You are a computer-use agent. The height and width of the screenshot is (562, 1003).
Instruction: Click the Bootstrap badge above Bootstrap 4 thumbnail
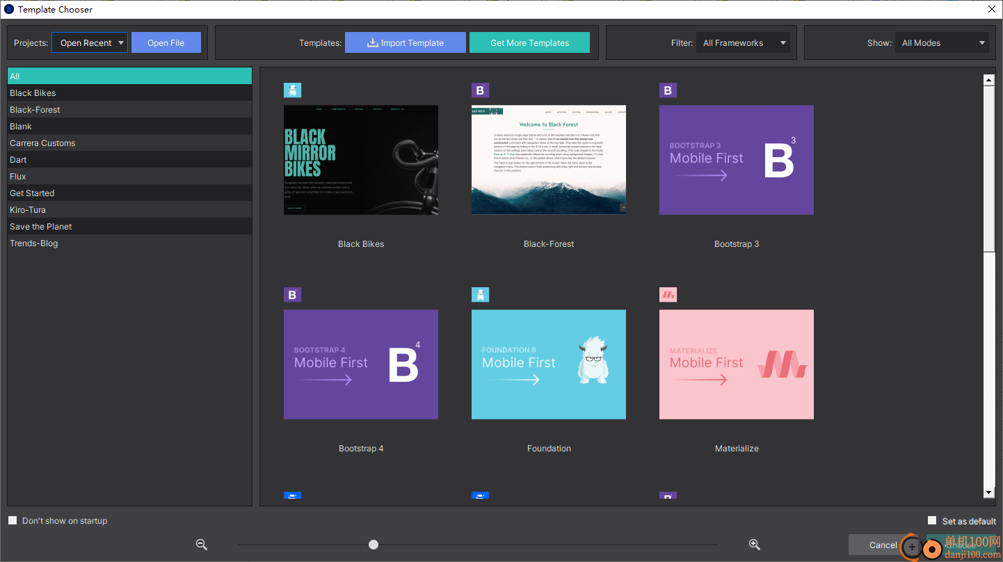click(292, 295)
